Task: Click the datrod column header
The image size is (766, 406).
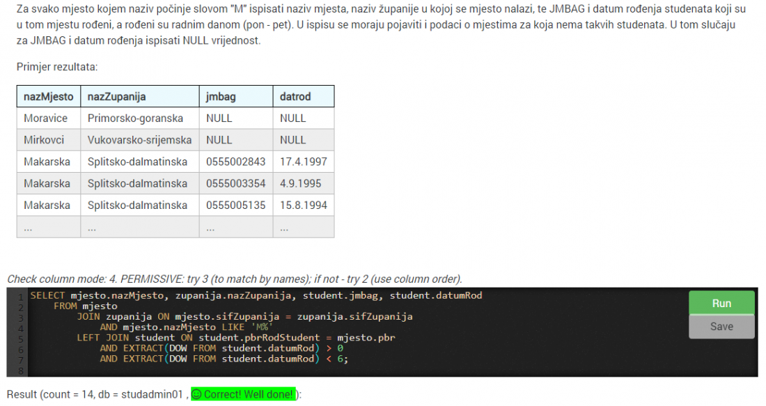Action: coord(304,97)
